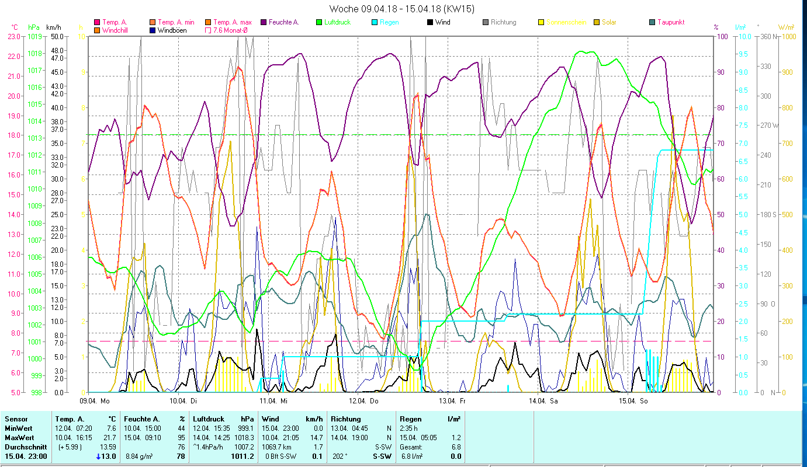Select the 'MaxWert' row label
This screenshot has height=467, width=807.
click(x=19, y=438)
